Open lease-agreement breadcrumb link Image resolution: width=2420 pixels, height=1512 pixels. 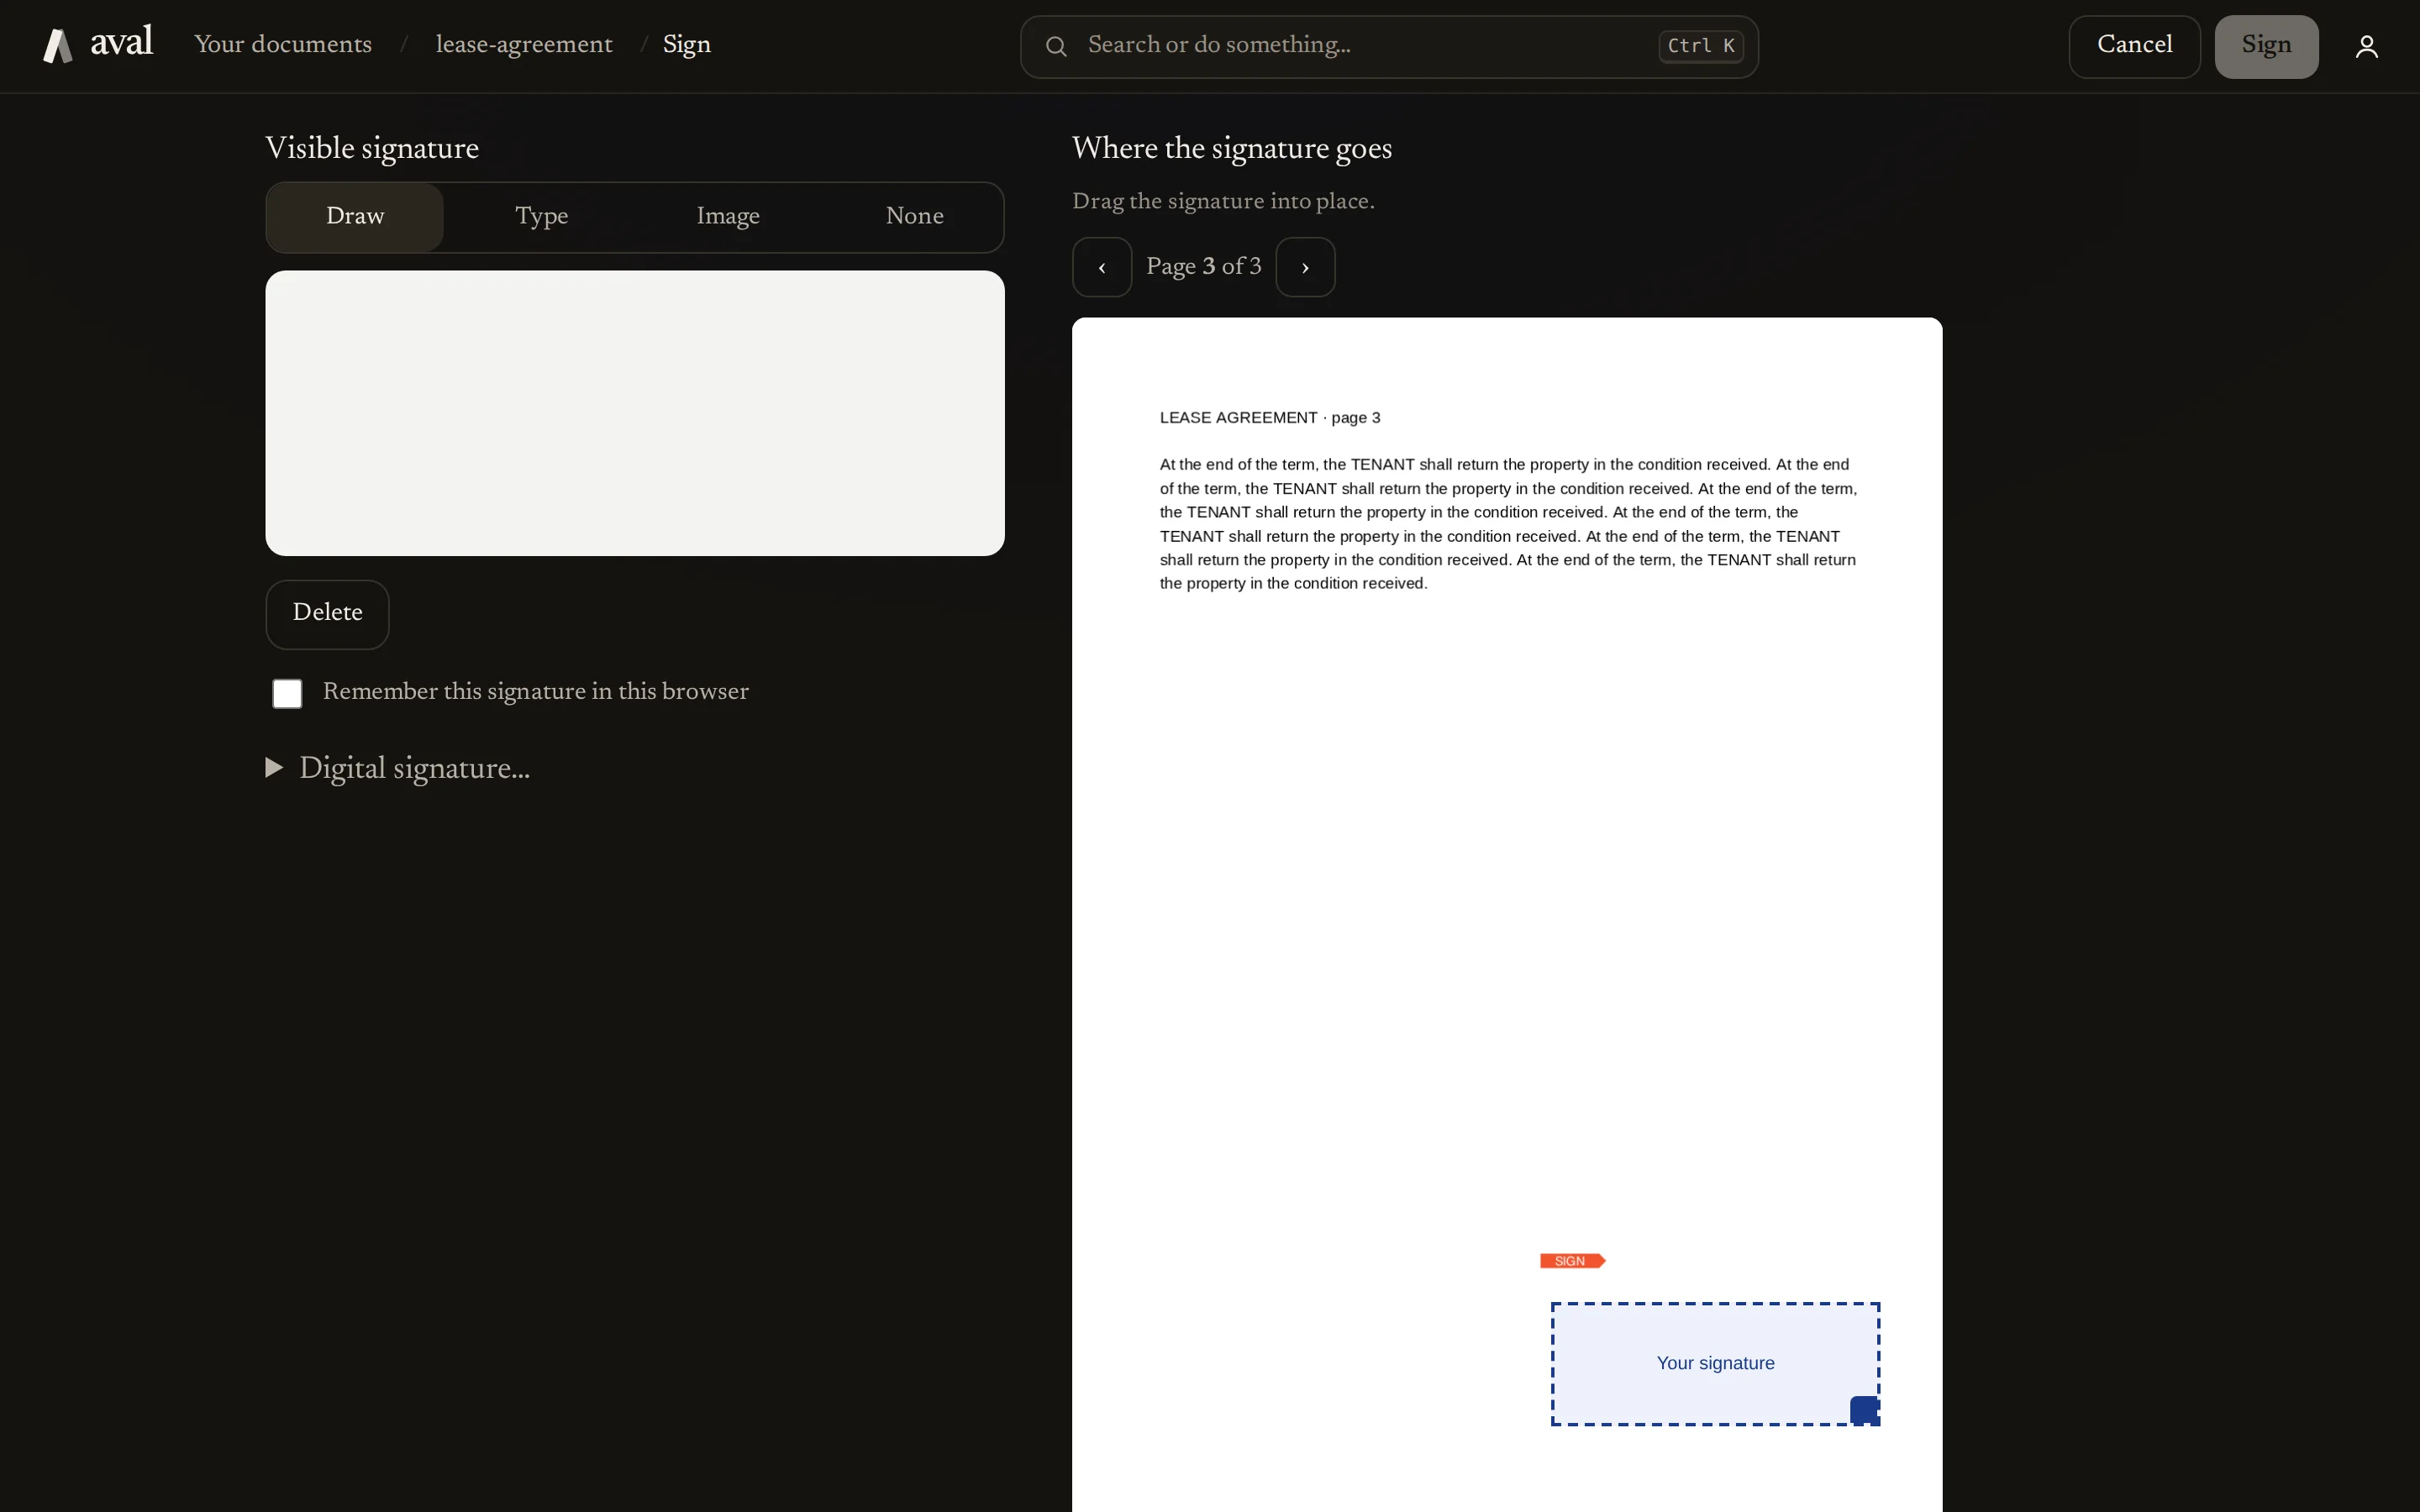click(x=524, y=45)
